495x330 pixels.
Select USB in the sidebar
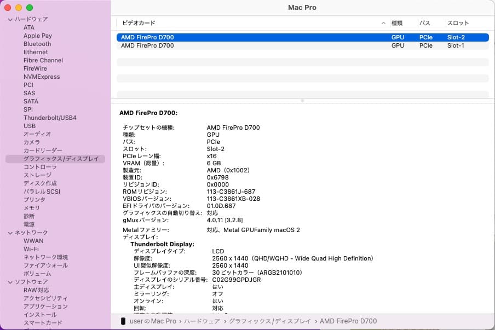(x=30, y=126)
